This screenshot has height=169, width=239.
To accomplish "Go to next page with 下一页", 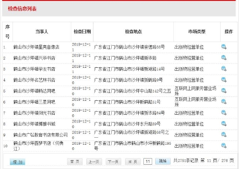I will [113, 162].
